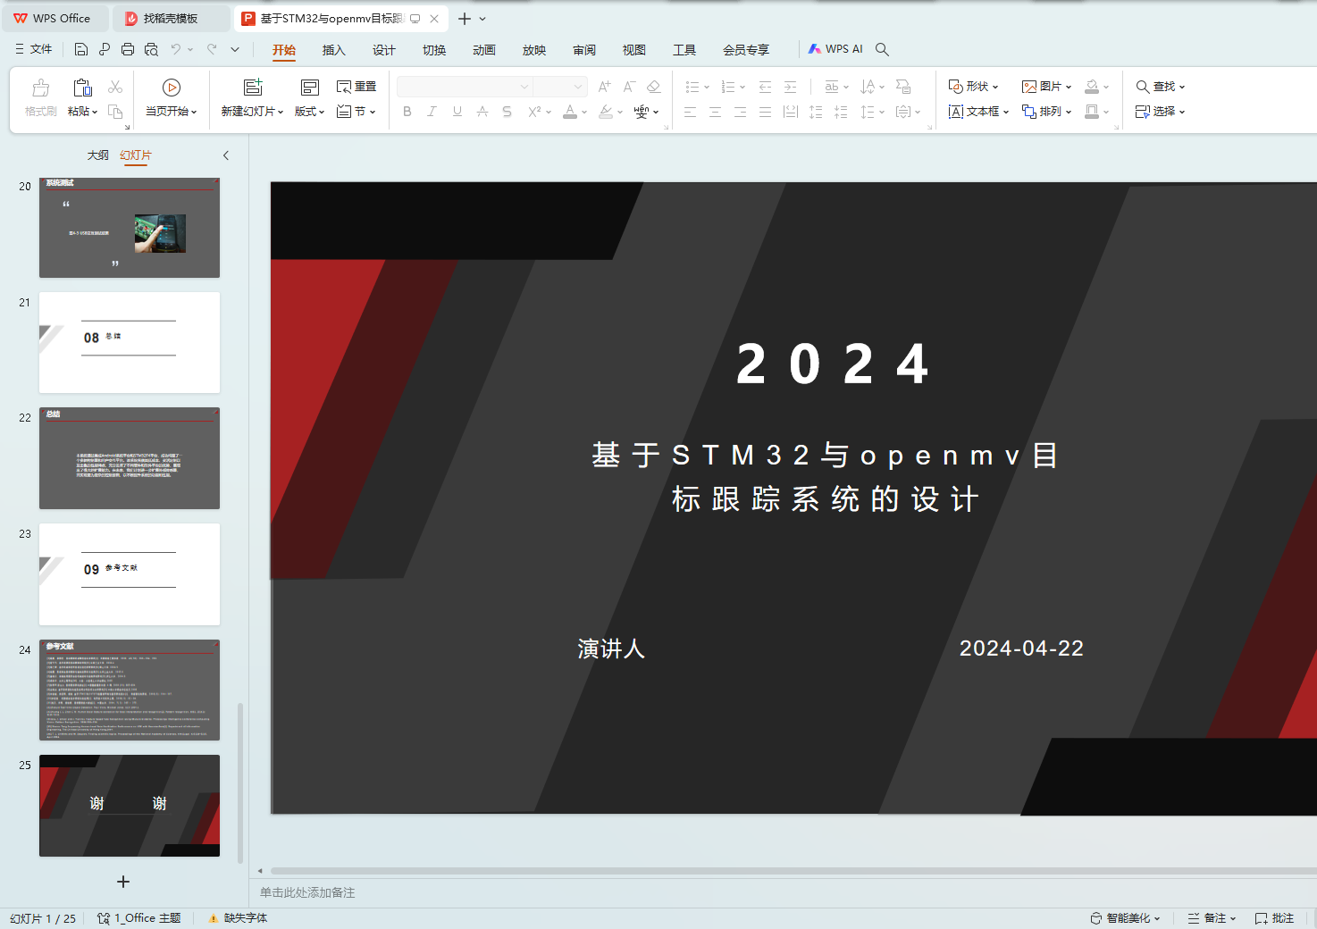Switch to the 插入 (Insert) ribbon tab
Image resolution: width=1317 pixels, height=929 pixels.
point(333,50)
